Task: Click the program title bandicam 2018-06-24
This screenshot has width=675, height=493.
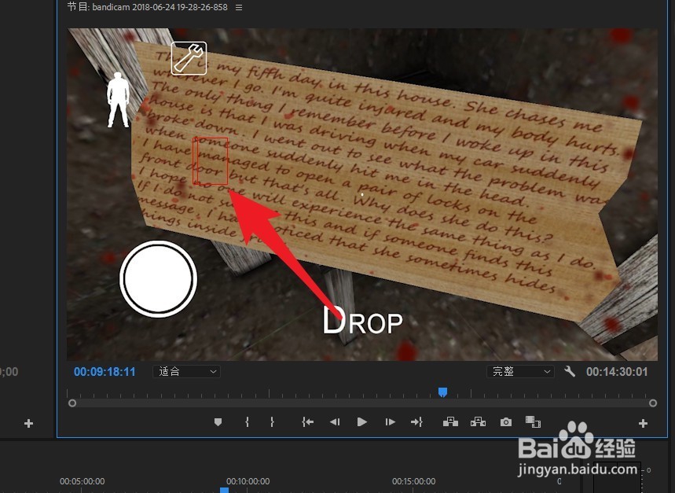Action: [147, 7]
